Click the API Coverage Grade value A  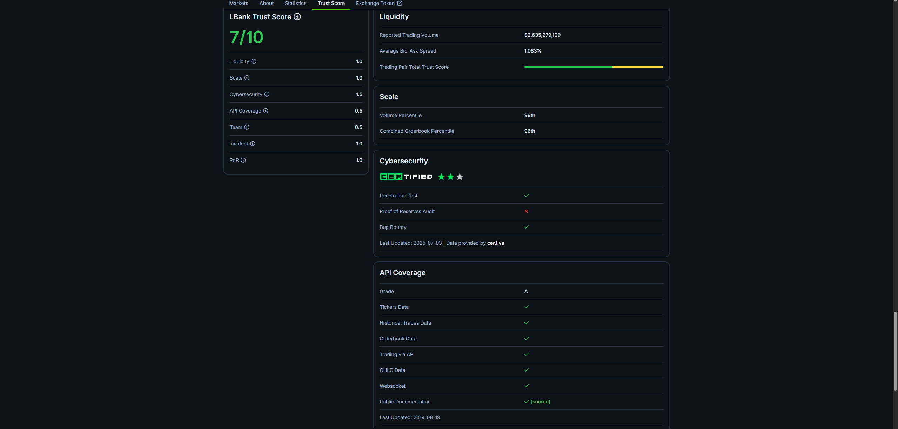(x=526, y=291)
